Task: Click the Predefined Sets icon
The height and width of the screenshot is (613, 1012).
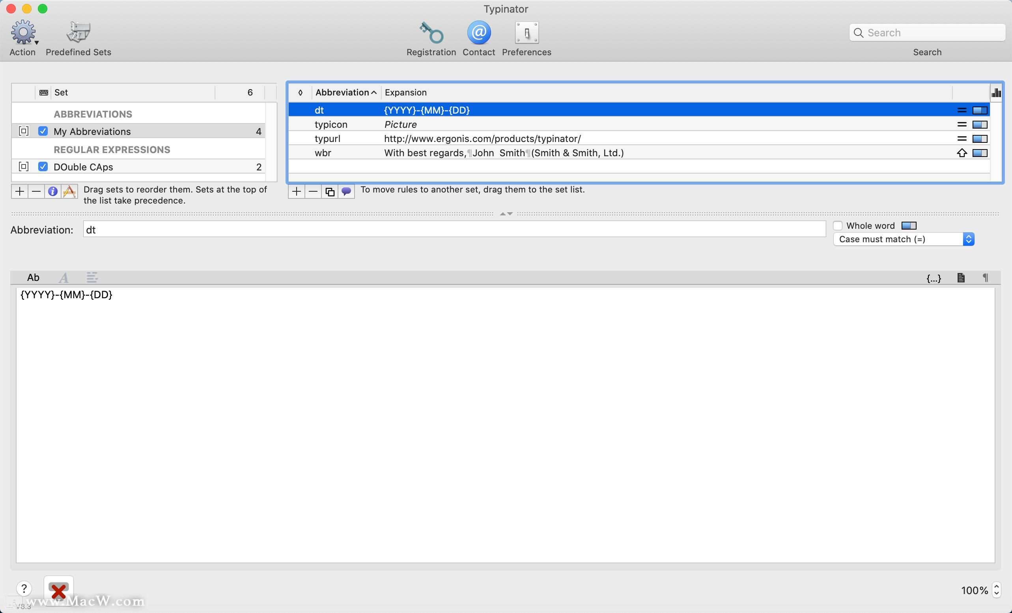Action: tap(78, 33)
